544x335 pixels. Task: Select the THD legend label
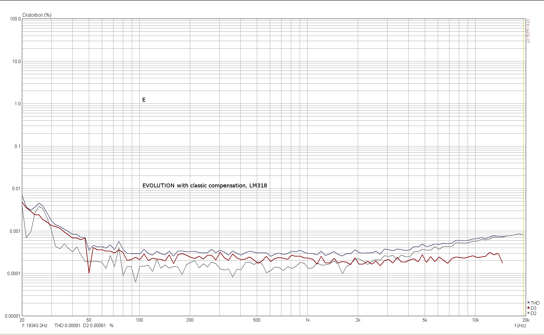[x=535, y=303]
